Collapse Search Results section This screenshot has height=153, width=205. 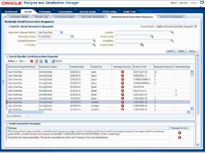(x=7, y=57)
